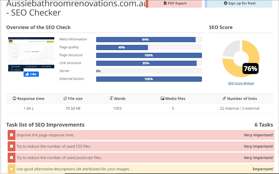Image resolution: width=279 pixels, height=174 pixels.
Task: Click the 'Link structure' label
Action: tap(70, 63)
